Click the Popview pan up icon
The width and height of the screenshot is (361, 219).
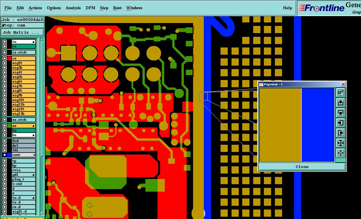click(x=340, y=102)
